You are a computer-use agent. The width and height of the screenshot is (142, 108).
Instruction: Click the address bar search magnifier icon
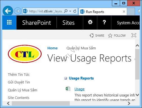66,11
